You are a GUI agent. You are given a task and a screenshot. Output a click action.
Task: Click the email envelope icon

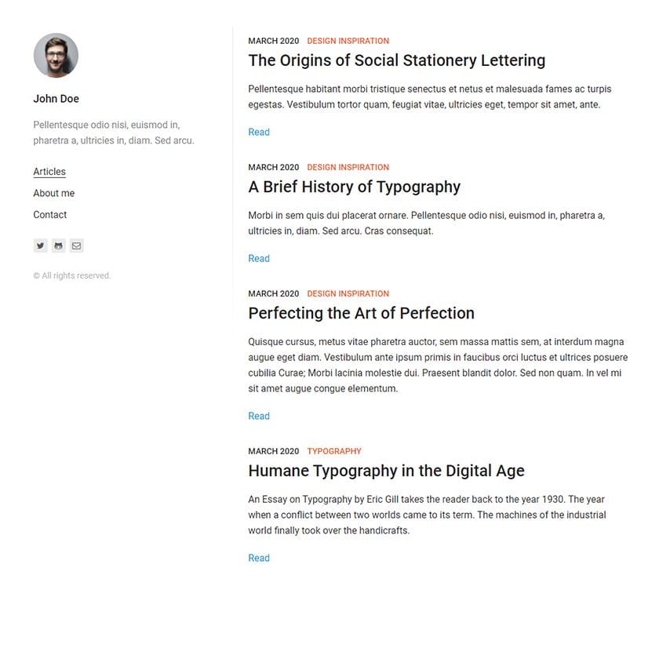[77, 246]
